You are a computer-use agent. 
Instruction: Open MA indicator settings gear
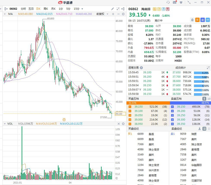(123, 14)
